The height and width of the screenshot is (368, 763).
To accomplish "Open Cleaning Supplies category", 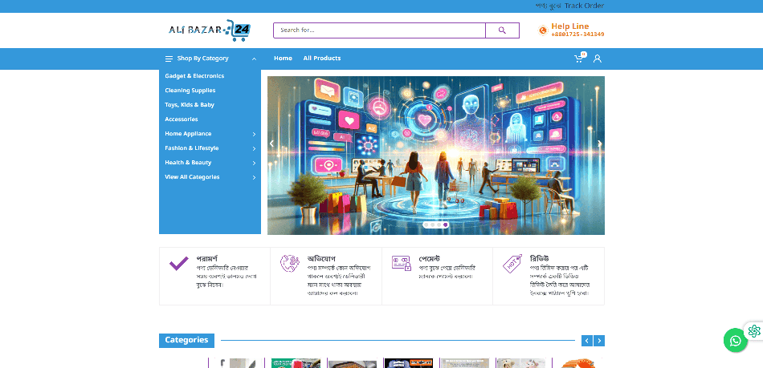I will pyautogui.click(x=190, y=91).
